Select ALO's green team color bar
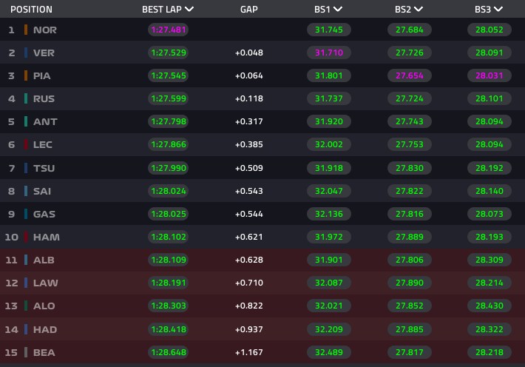 click(26, 306)
